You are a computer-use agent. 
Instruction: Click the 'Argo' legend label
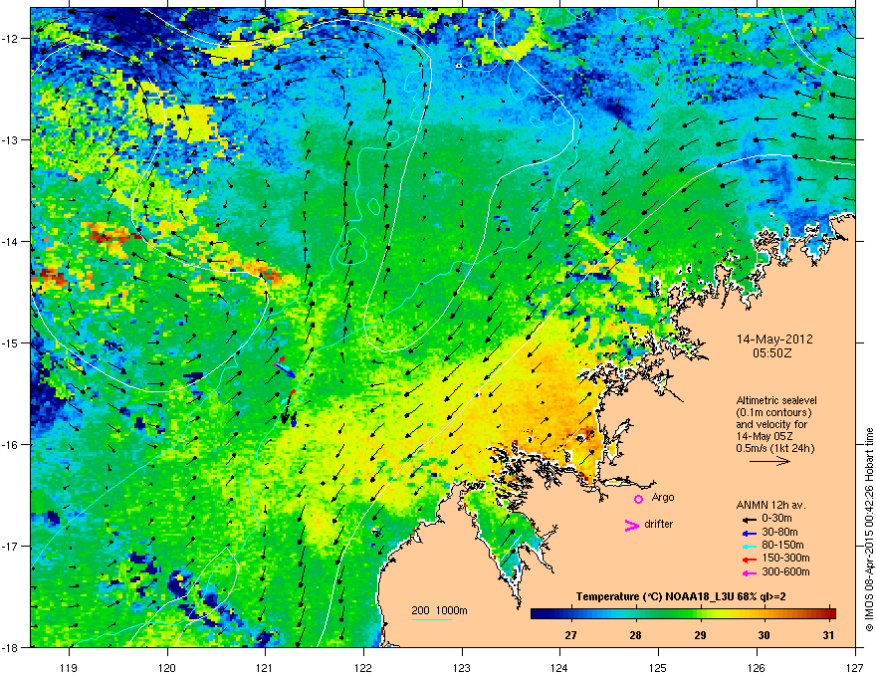pos(663,497)
